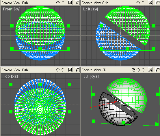The width and height of the screenshot is (160, 136).
Task: Maximize the Left viewport with the window icon
Action: pos(158,3)
